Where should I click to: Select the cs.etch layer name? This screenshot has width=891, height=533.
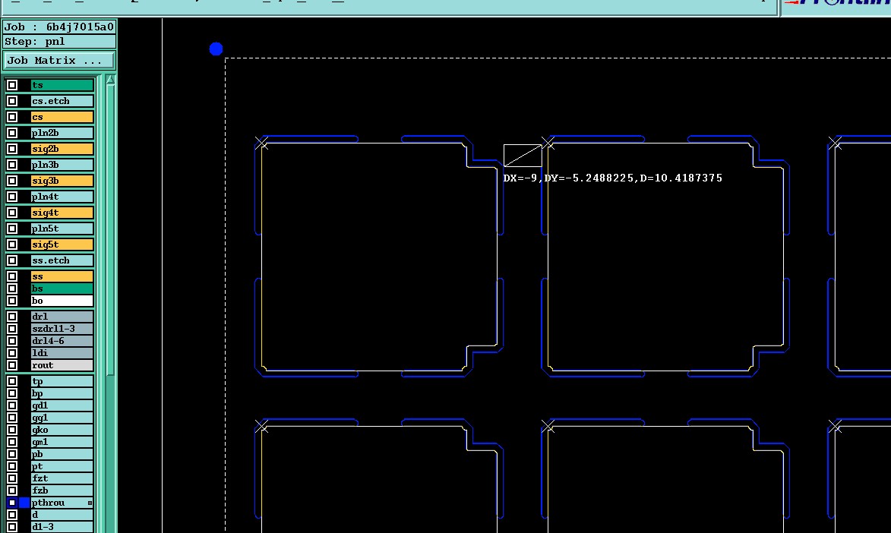[x=62, y=101]
